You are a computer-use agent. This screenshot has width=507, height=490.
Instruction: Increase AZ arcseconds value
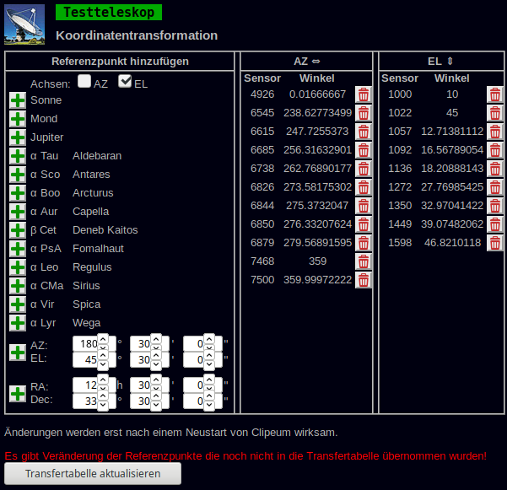coord(209,339)
